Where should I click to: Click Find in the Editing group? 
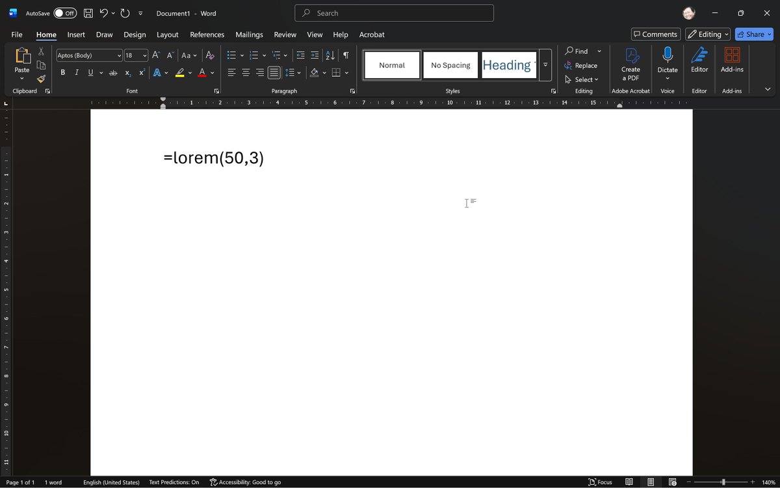pyautogui.click(x=576, y=51)
